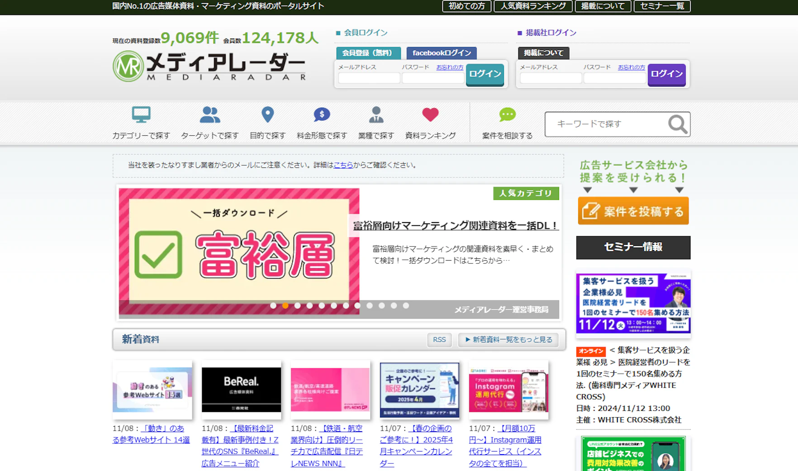Click the 富裕層 banner image
The width and height of the screenshot is (798, 471).
coord(239,251)
